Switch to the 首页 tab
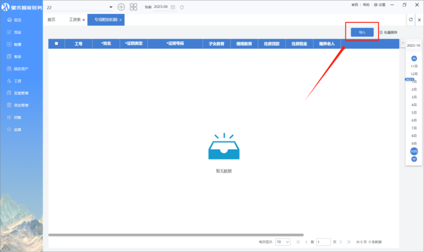Image resolution: width=424 pixels, height=252 pixels. point(52,20)
